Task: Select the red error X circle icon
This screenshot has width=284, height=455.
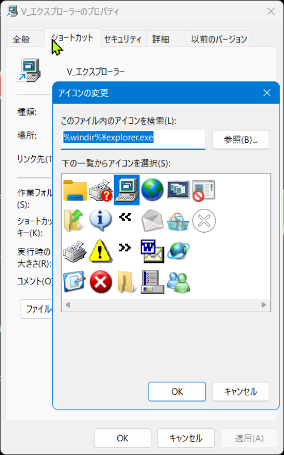Action: pos(101,282)
